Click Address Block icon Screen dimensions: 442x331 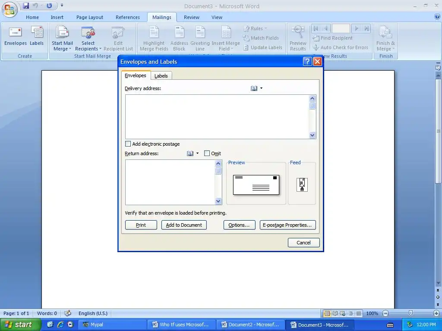[x=179, y=38]
